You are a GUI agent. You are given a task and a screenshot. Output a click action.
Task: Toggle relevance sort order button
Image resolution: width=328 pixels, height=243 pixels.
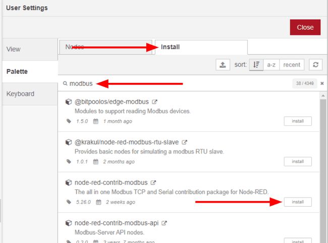tap(256, 65)
